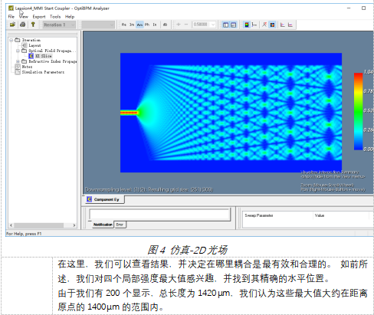
Task: Switch to the Notification tab
Action: (103, 225)
